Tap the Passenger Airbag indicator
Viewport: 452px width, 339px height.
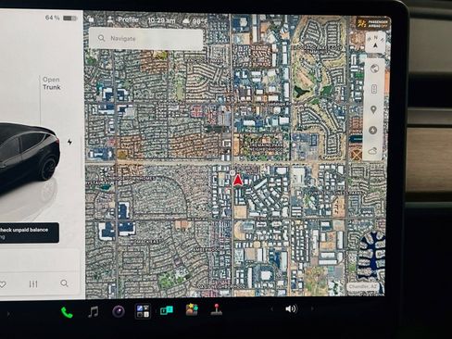point(372,23)
